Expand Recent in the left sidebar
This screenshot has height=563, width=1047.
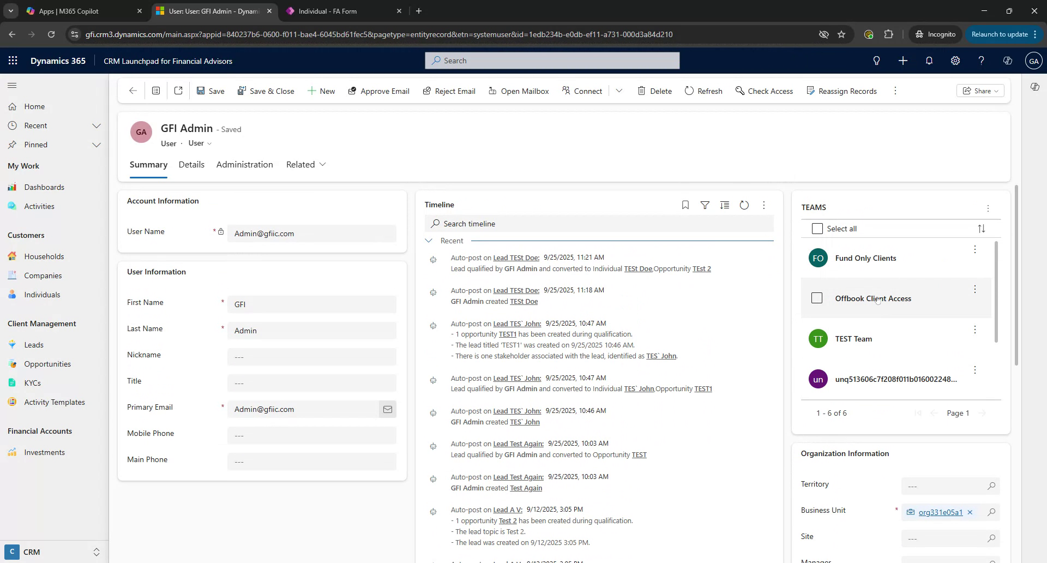click(97, 125)
